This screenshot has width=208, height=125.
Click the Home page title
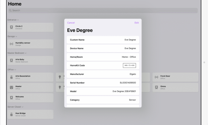coord(15,4)
